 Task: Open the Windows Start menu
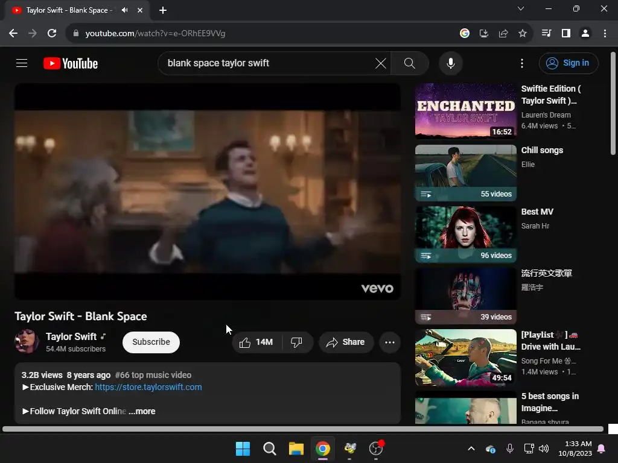click(243, 449)
